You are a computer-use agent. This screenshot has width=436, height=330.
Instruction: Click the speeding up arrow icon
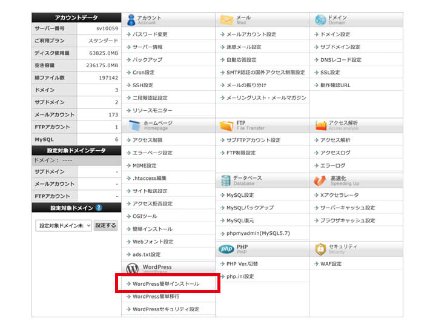(320, 180)
